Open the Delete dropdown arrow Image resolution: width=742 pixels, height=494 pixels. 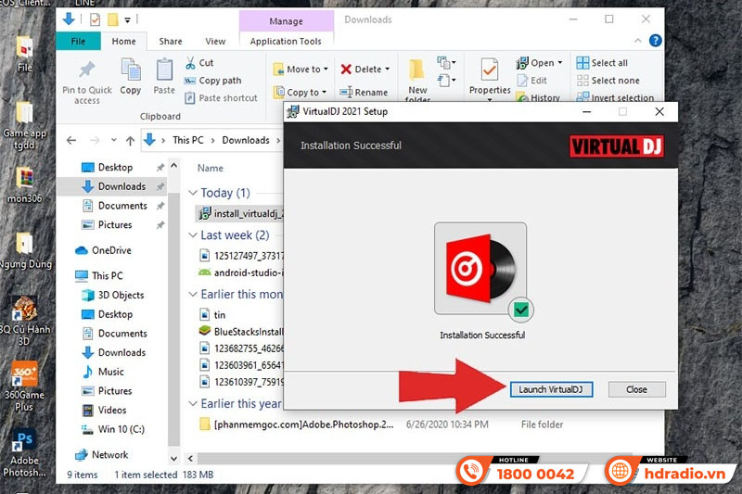387,70
